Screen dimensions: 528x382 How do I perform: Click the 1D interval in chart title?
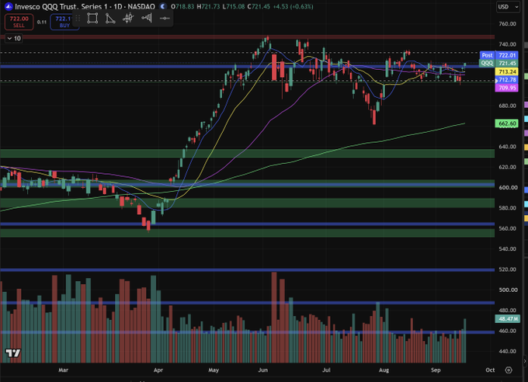[x=117, y=6]
